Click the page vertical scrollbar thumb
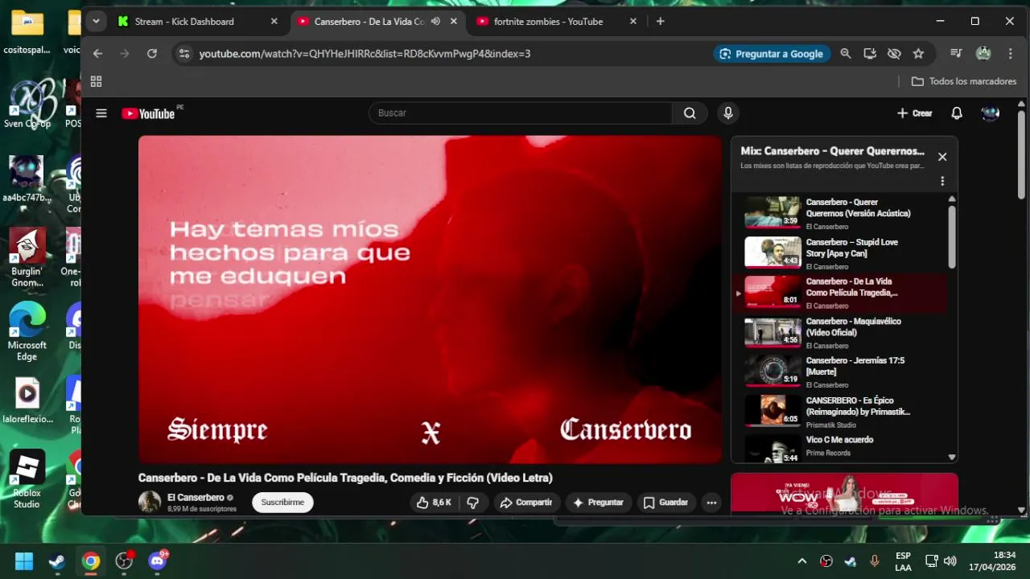Screen dimensions: 1030x579 click(1021, 155)
